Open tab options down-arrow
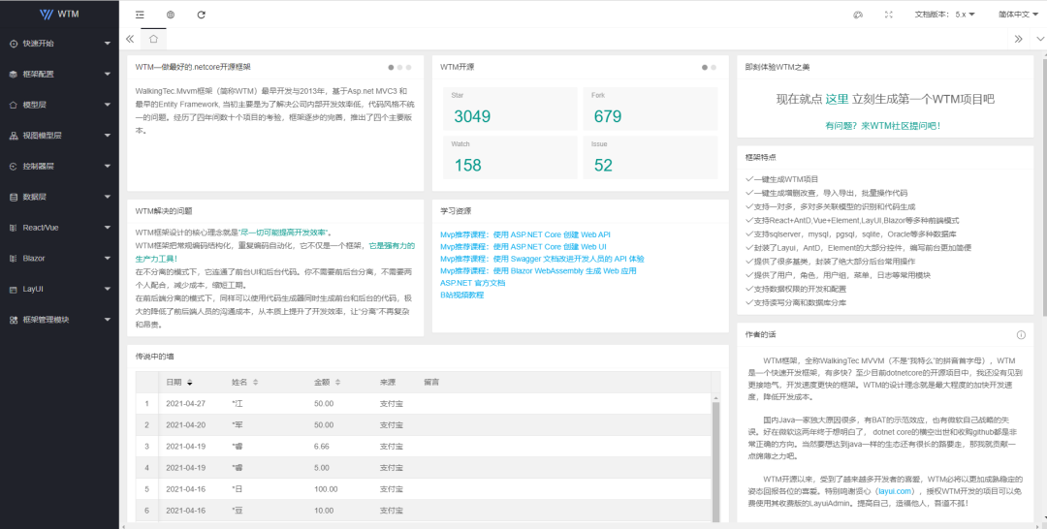This screenshot has width=1047, height=529. pyautogui.click(x=1039, y=39)
